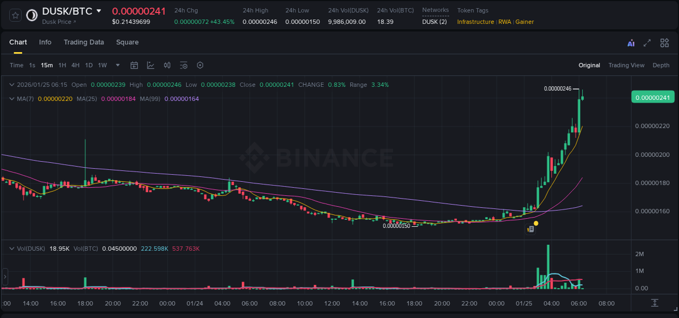Screen dimensions: 679x318
Task: Select the line chart style icon
Action: tap(150, 65)
